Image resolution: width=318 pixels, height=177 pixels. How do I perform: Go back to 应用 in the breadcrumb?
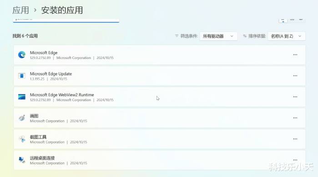click(20, 10)
